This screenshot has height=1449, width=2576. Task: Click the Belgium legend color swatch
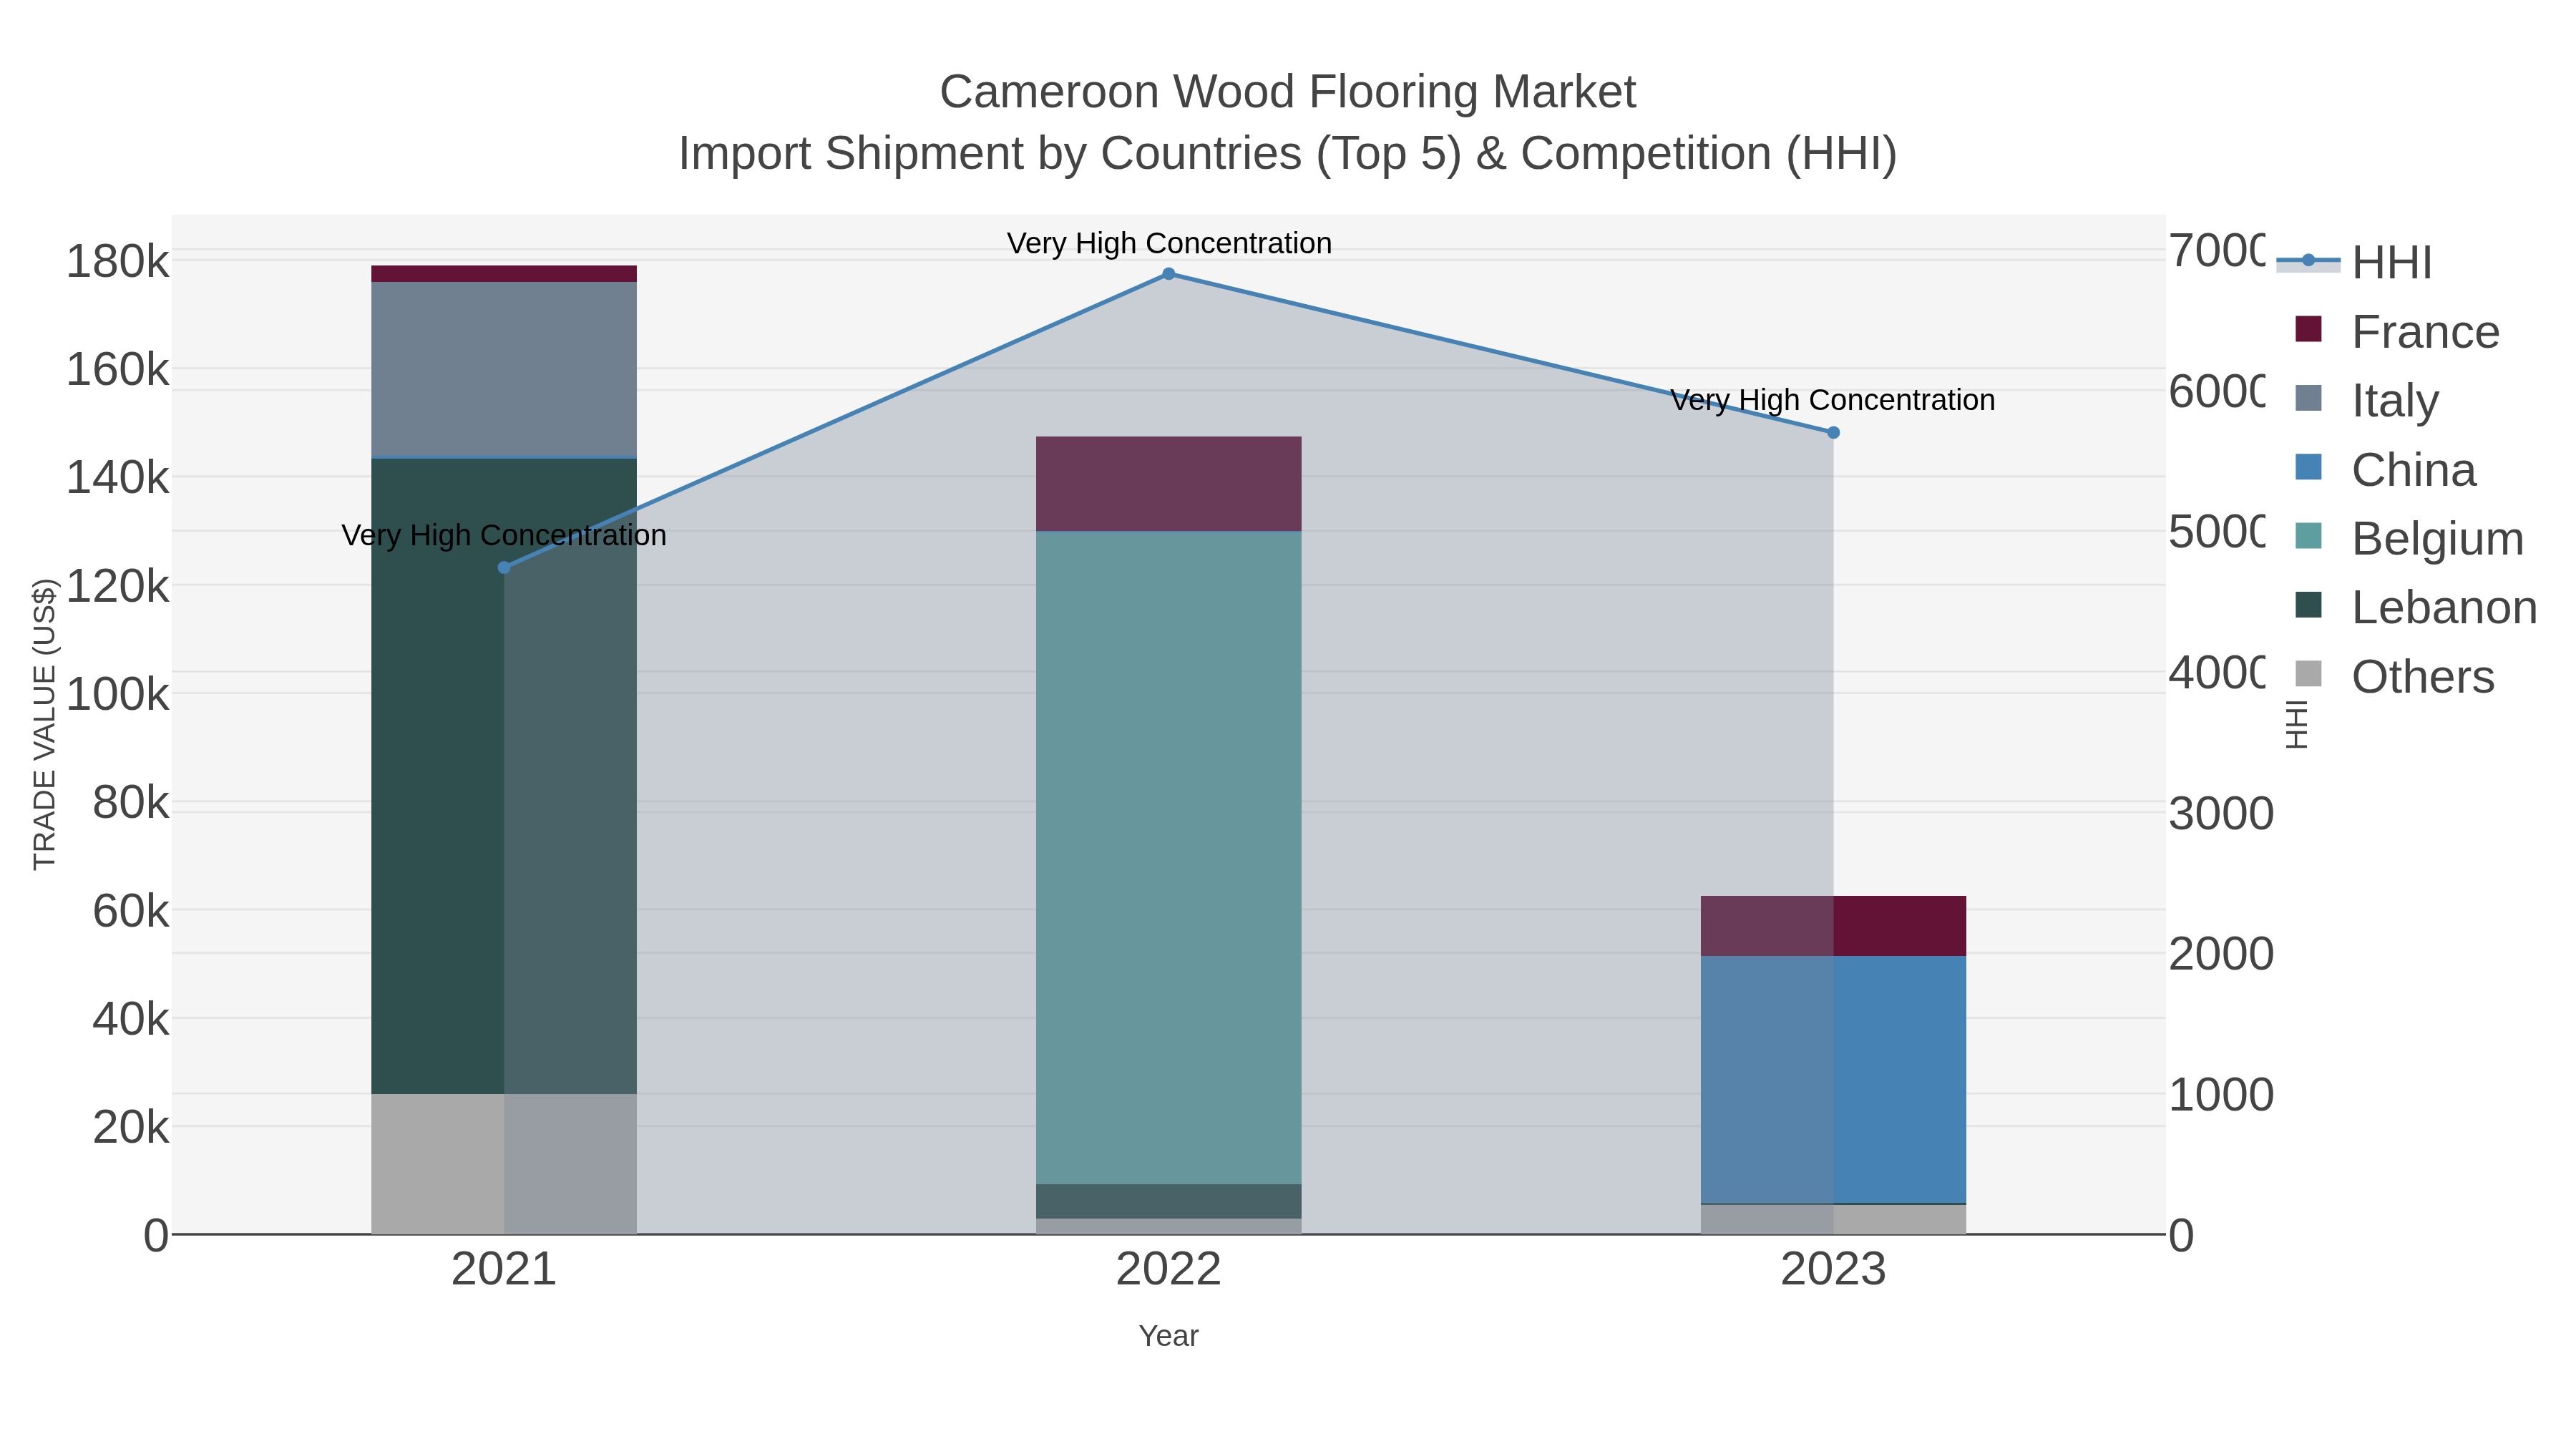pyautogui.click(x=2308, y=536)
